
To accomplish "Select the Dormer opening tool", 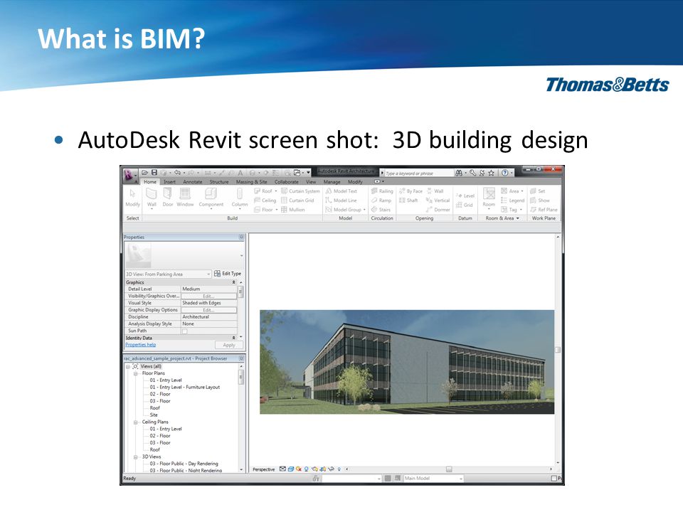I will pyautogui.click(x=438, y=209).
